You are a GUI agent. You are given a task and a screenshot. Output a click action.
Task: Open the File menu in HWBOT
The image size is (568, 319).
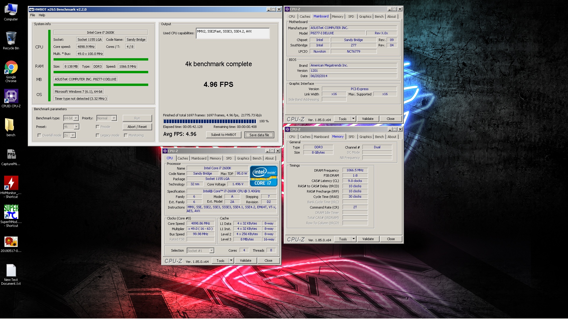point(33,15)
